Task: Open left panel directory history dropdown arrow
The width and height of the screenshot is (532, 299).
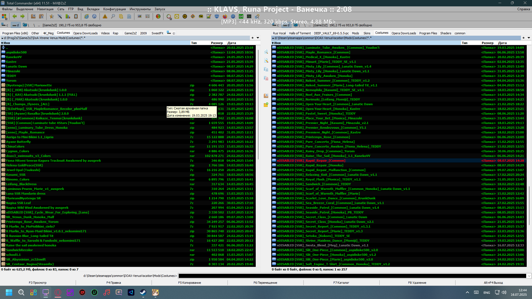Action: [x=258, y=38]
